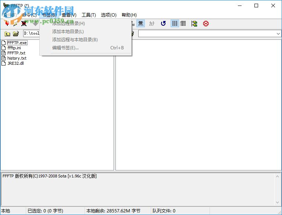Click the FFFTP title bar app icon
The width and height of the screenshot is (282, 215).
click(x=6, y=6)
